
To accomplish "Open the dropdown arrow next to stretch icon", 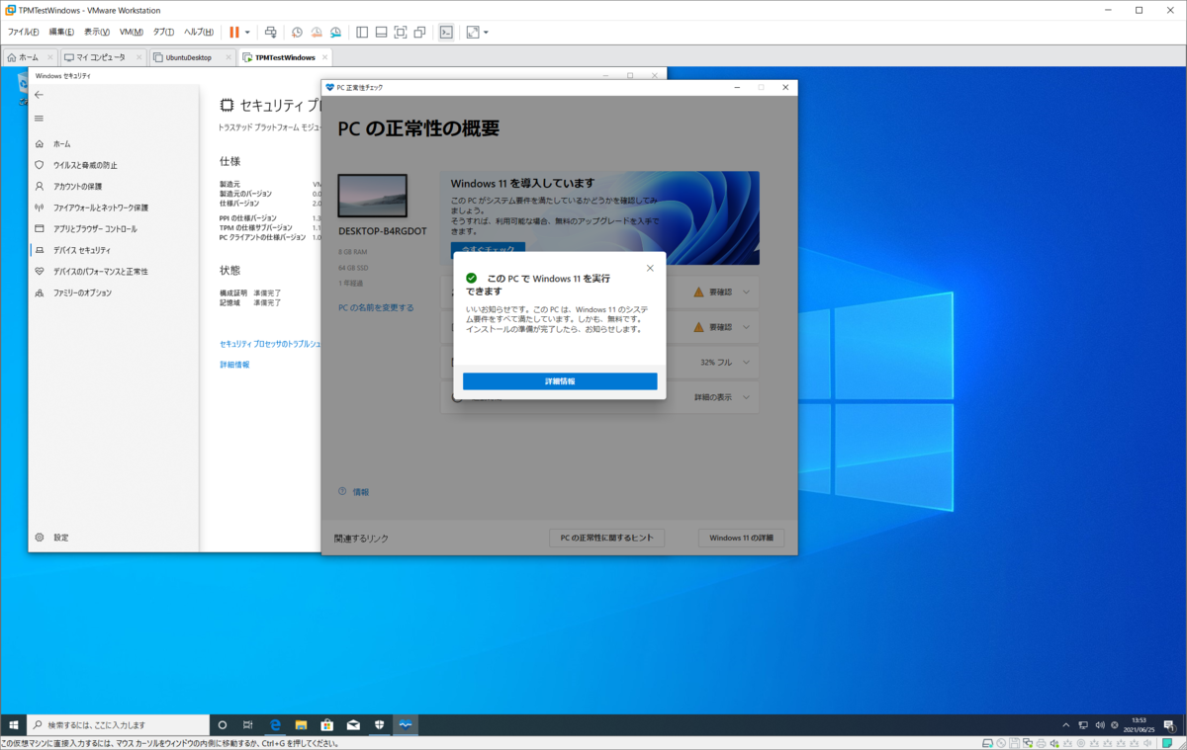I will click(x=486, y=32).
